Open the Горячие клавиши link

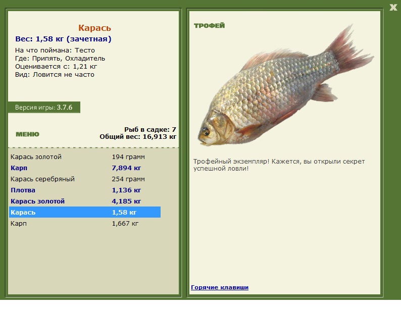click(220, 287)
